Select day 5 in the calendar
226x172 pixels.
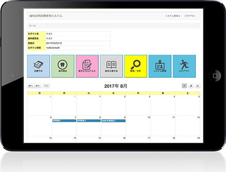[188, 105]
